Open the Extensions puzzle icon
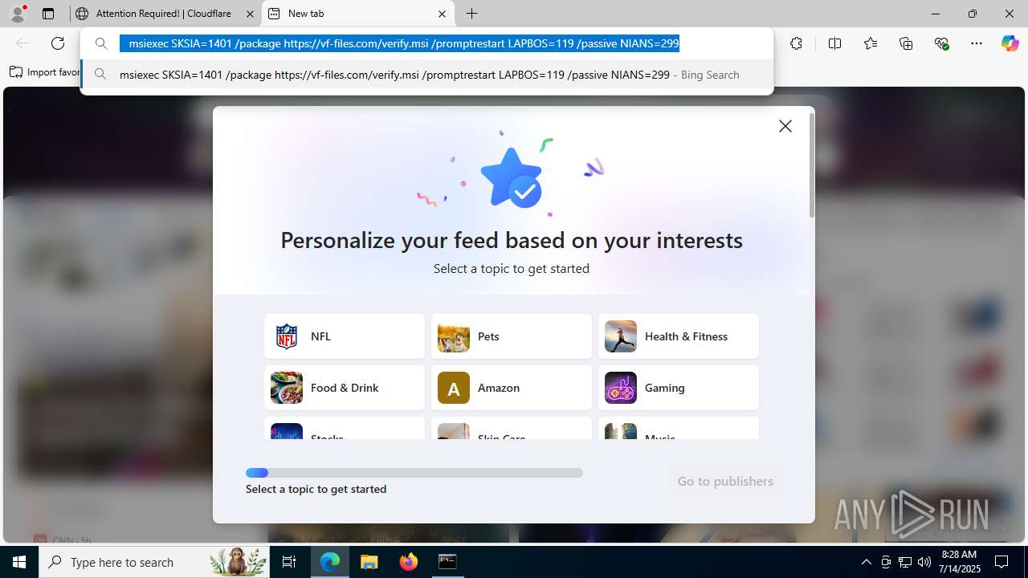Viewport: 1028px width, 578px height. tap(796, 43)
